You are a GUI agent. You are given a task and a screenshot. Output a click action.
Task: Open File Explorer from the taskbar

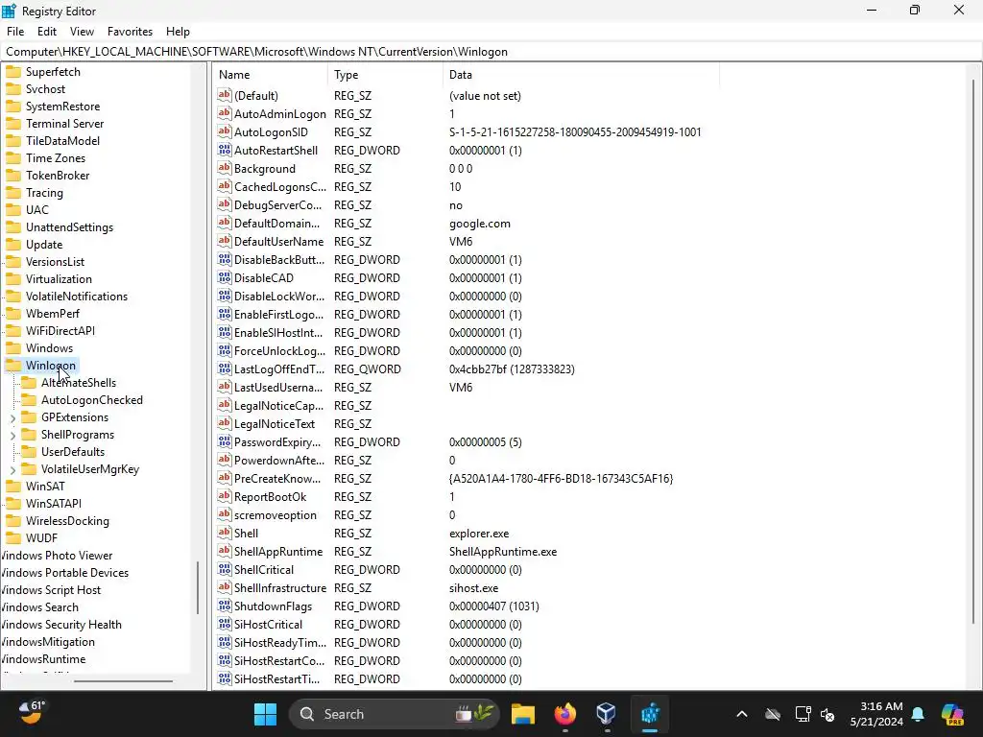[523, 714]
